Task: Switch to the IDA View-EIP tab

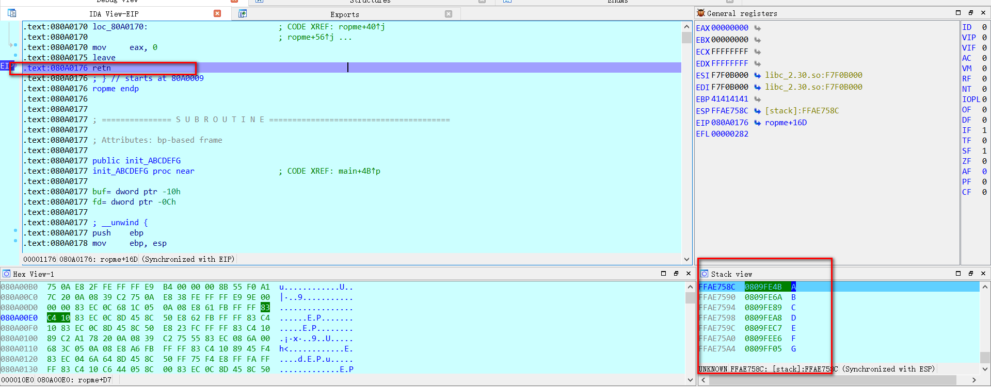Action: pyautogui.click(x=114, y=14)
